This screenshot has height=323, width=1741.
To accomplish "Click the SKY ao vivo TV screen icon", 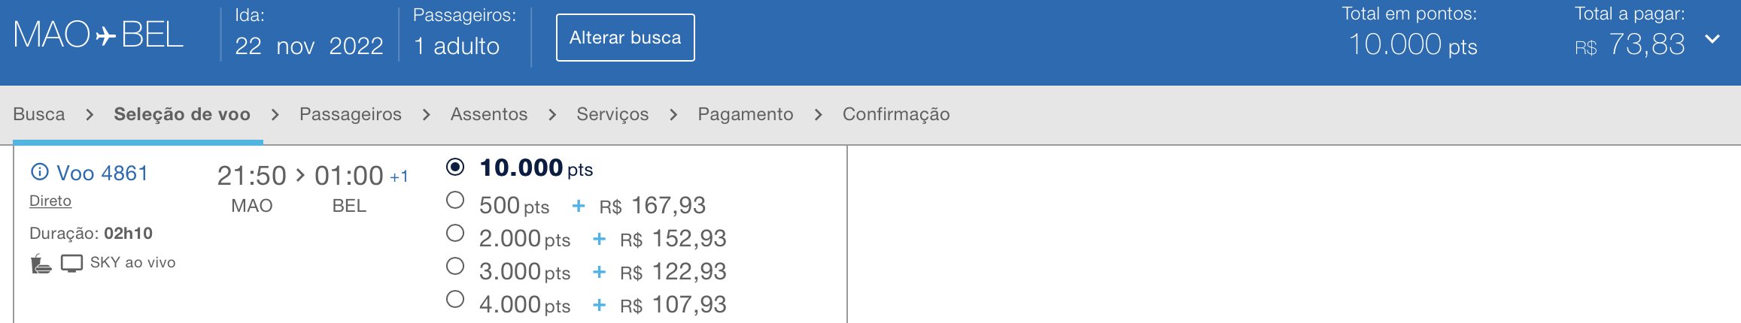I will click(x=71, y=263).
